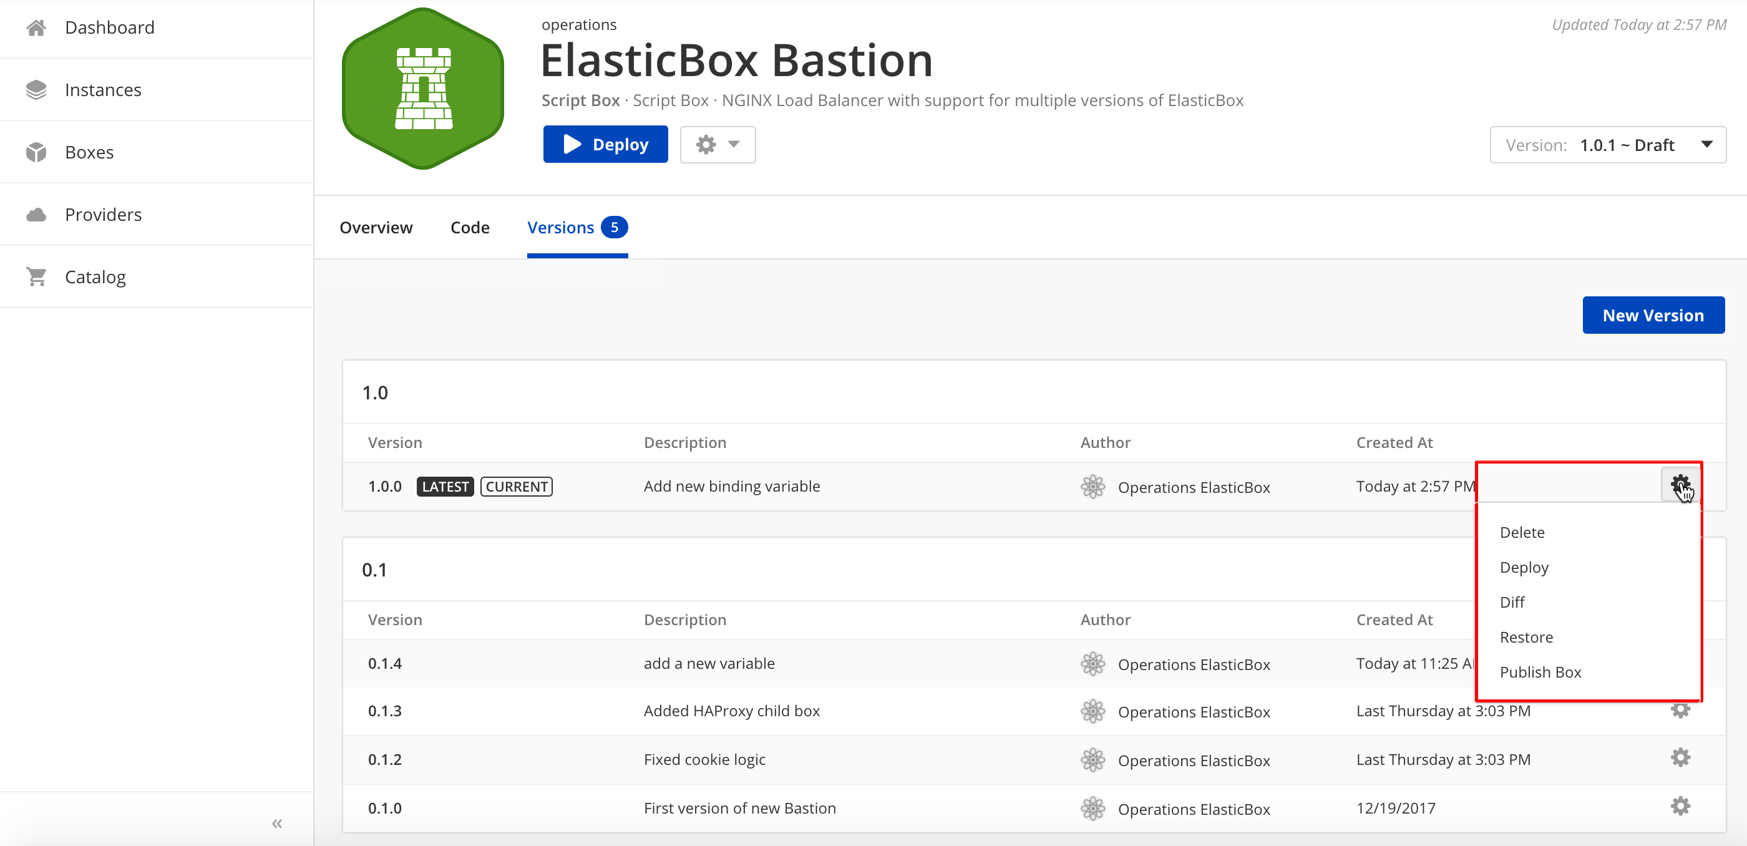Choose Diff from the version menu
The height and width of the screenshot is (846, 1747).
(1512, 602)
